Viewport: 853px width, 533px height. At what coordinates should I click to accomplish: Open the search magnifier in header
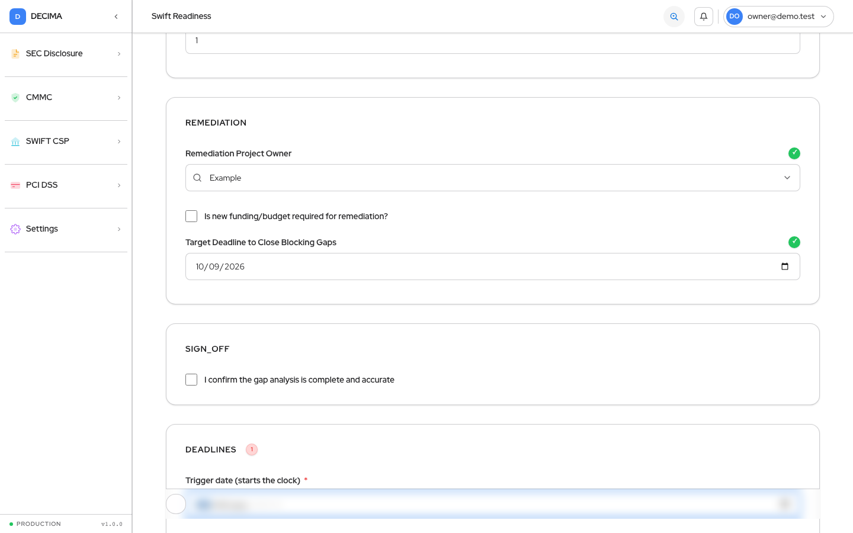[674, 17]
